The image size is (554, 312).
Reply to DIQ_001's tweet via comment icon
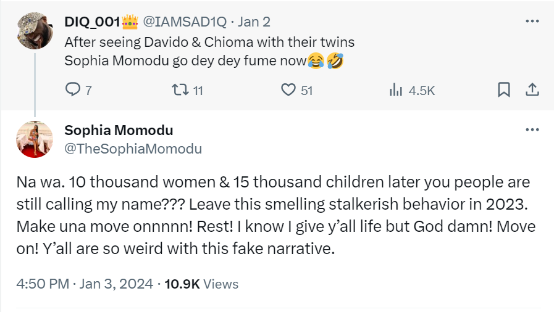73,90
